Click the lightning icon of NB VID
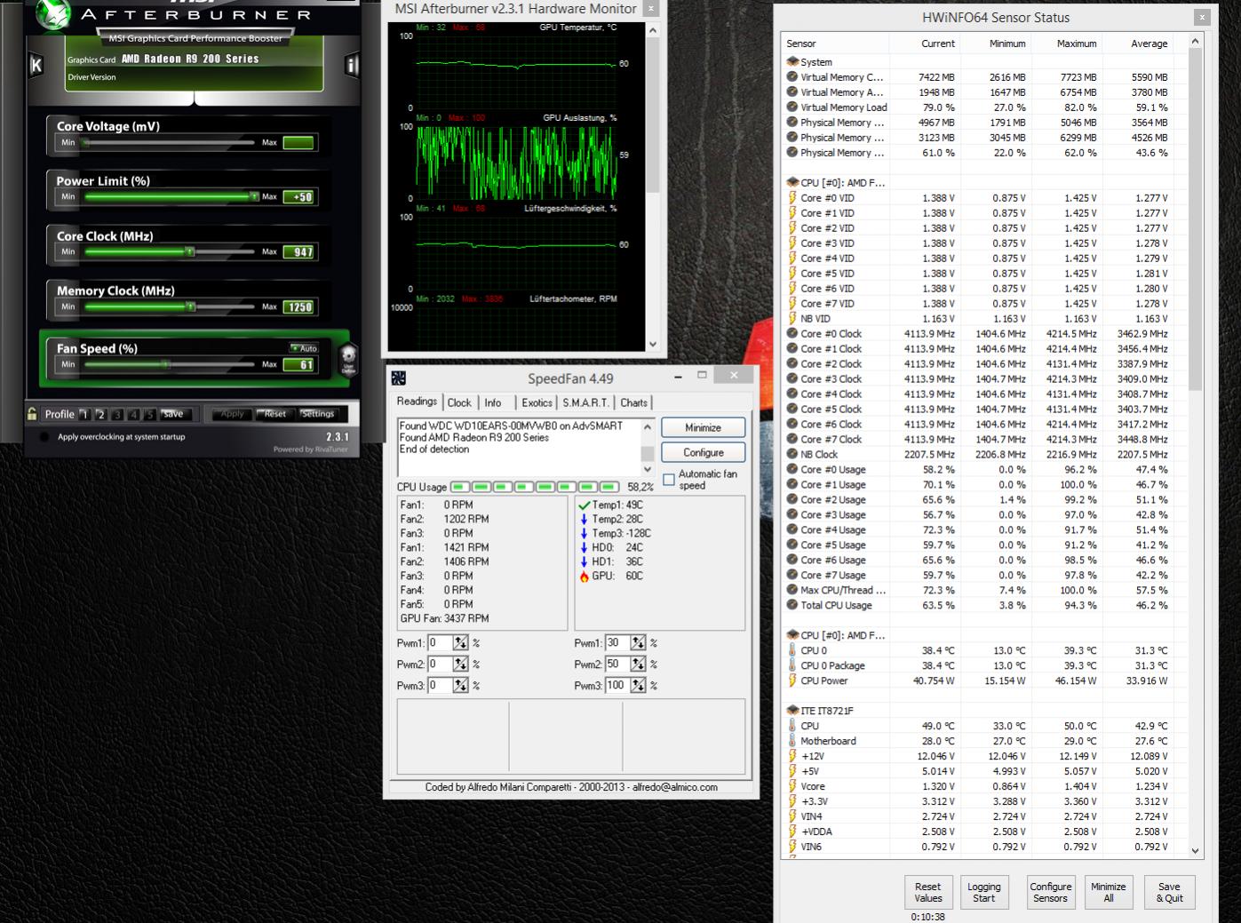The height and width of the screenshot is (923, 1241). pyautogui.click(x=792, y=319)
